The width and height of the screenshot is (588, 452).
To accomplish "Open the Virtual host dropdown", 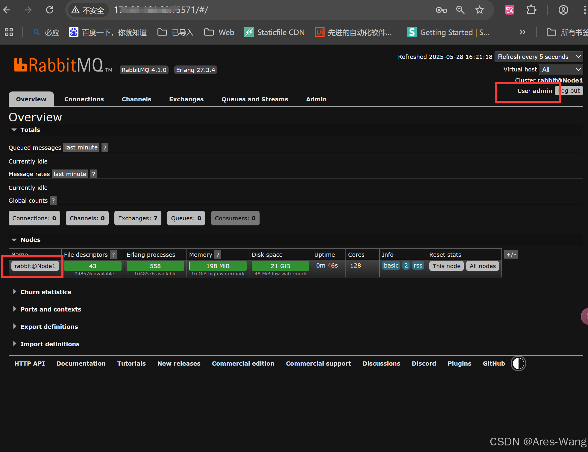I will (561, 70).
